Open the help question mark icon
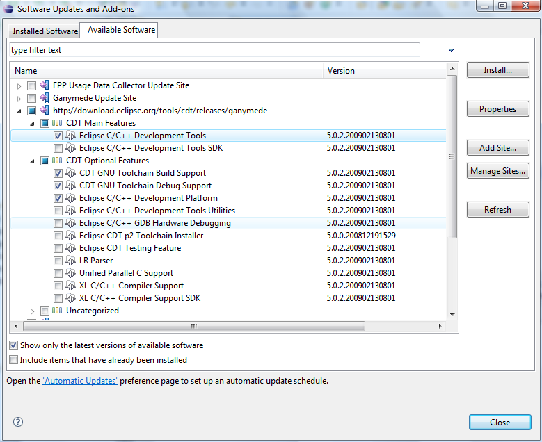Image resolution: width=542 pixels, height=442 pixels. pyautogui.click(x=18, y=422)
